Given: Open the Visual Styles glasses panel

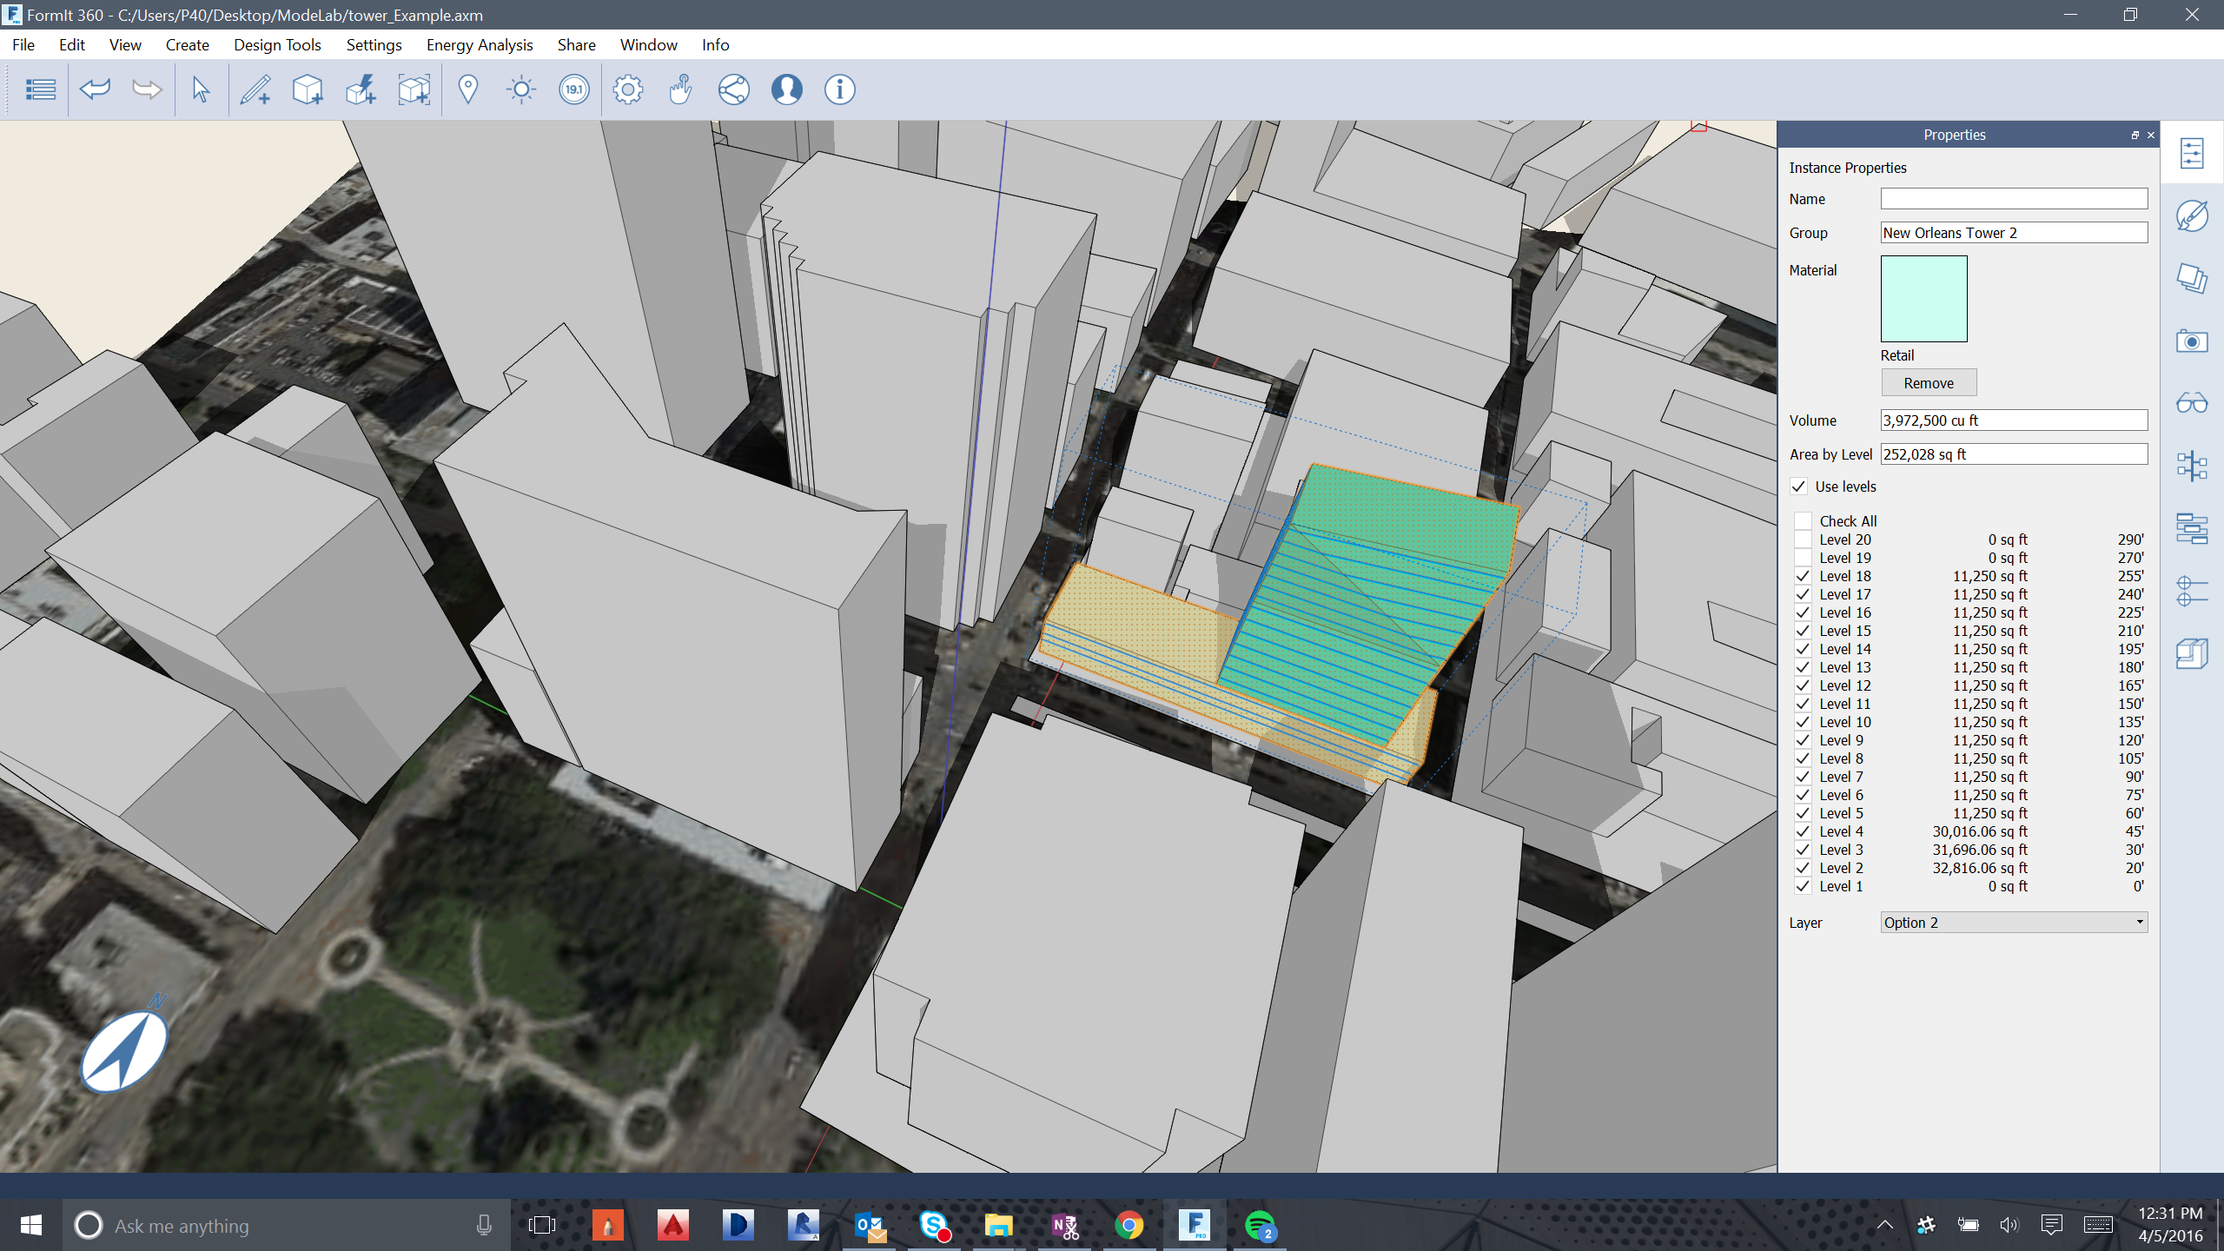Looking at the screenshot, I should coord(2192,404).
